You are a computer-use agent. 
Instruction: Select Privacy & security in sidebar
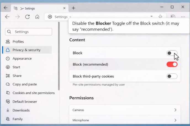click(x=27, y=50)
